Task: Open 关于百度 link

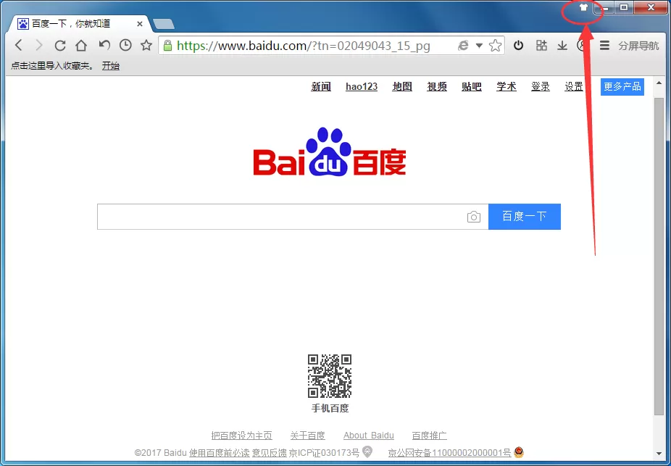Action: pos(308,436)
